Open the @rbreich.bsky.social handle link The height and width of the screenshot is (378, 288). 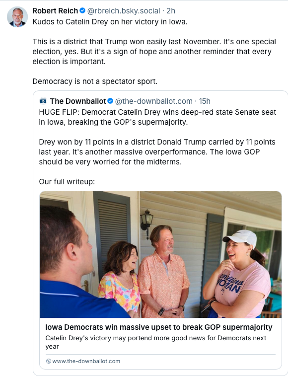[x=124, y=11]
